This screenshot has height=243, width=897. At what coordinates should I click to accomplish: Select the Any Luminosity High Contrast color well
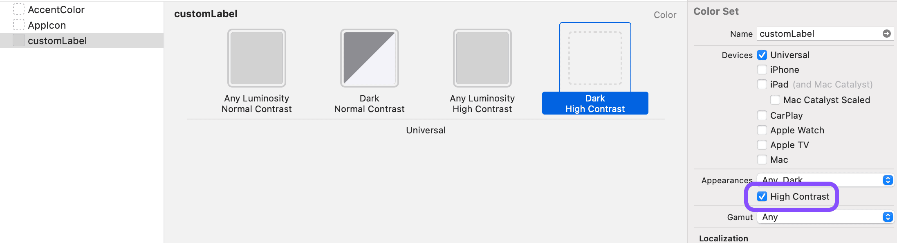(482, 58)
